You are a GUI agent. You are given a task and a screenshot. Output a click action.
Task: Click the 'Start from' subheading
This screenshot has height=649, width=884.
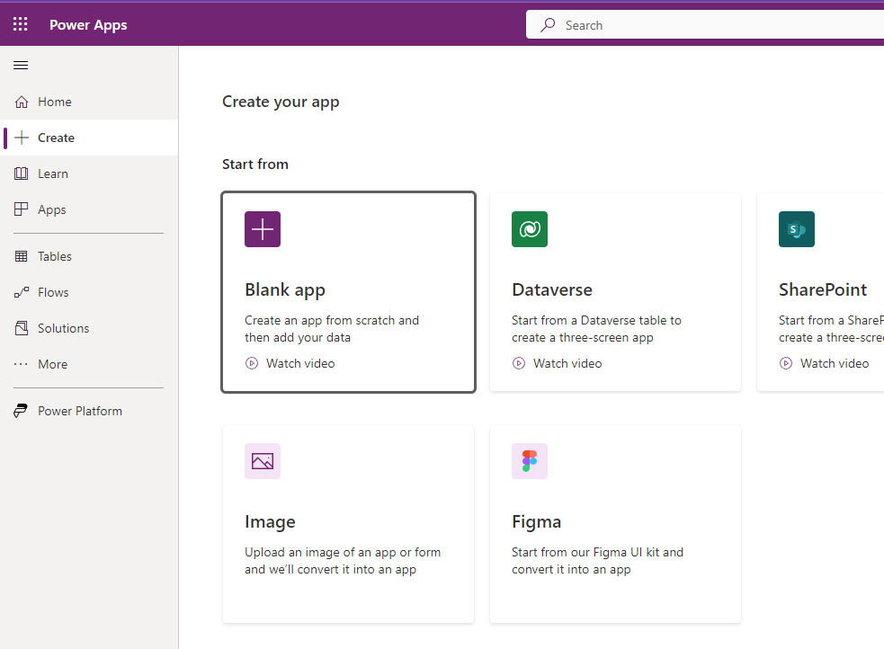tap(254, 164)
